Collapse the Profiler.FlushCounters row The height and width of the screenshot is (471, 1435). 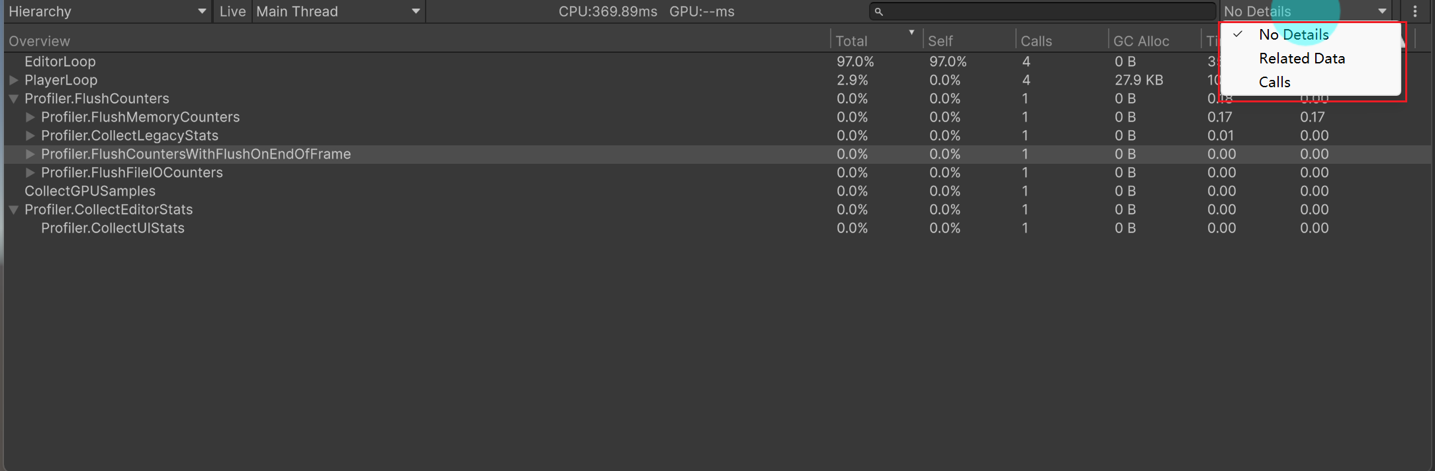(x=13, y=98)
